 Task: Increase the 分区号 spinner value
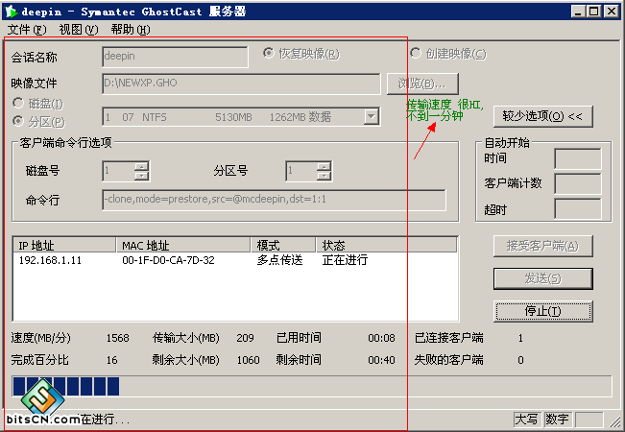point(325,166)
